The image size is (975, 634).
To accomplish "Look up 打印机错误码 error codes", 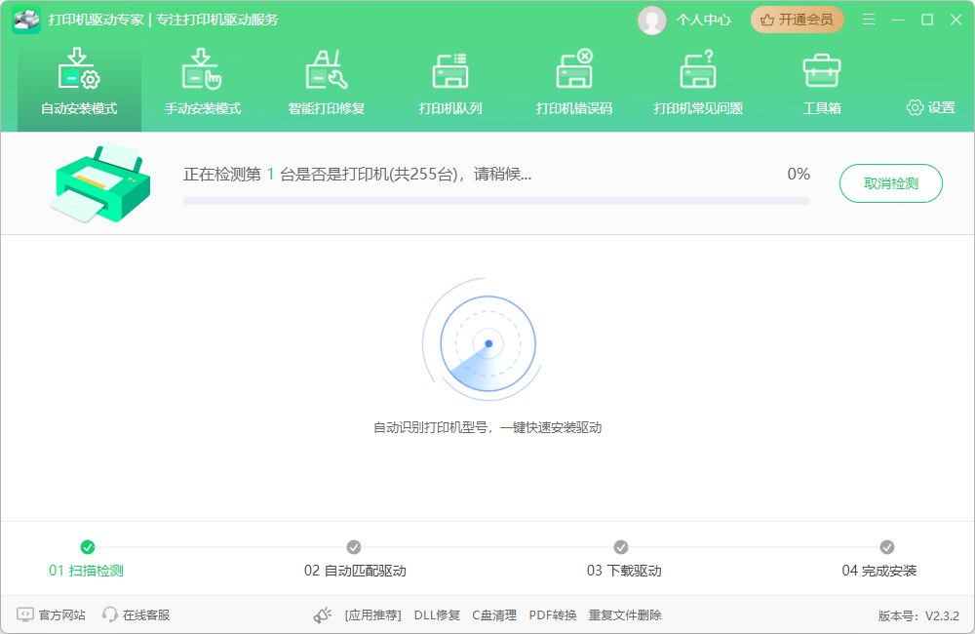I will coord(573,83).
